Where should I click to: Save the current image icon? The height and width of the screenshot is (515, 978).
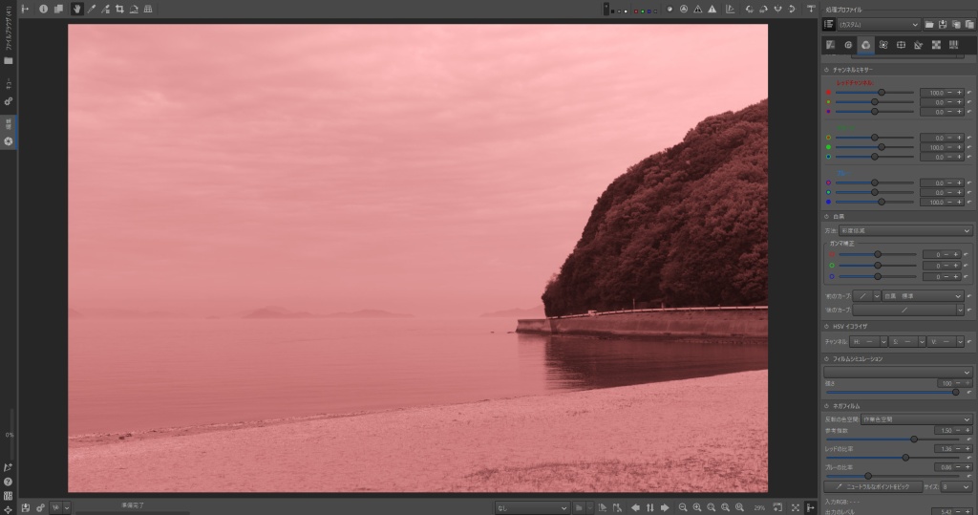click(26, 507)
